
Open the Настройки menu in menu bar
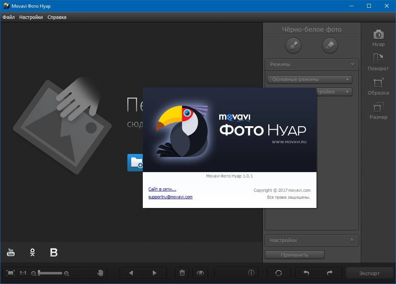point(31,17)
